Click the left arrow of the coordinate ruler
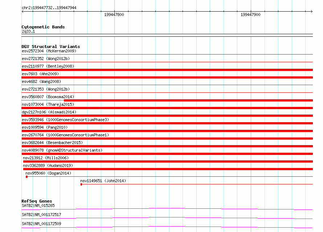 (x=23, y=11)
